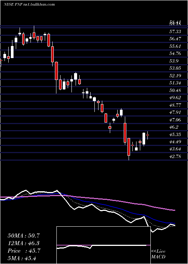Click the 42.78 price level label
This screenshot has height=264, width=188.
pyautogui.click(x=175, y=157)
